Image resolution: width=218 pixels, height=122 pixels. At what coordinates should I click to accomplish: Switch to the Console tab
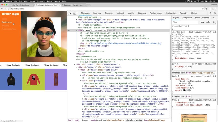pyautogui.click(x=108, y=13)
